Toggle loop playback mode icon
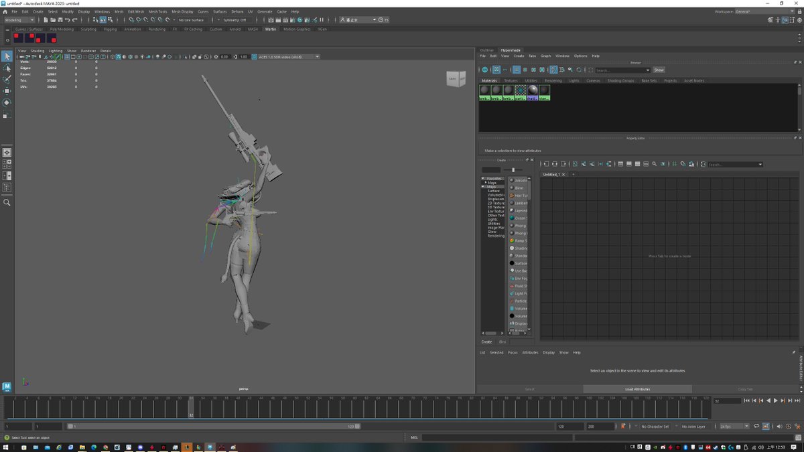This screenshot has width=804, height=452. (756, 426)
